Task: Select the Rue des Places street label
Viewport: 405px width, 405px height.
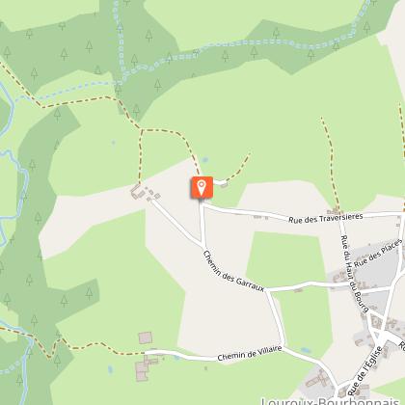Action: 378,254
